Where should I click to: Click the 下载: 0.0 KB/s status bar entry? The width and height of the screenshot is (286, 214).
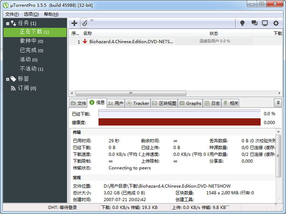129,207
